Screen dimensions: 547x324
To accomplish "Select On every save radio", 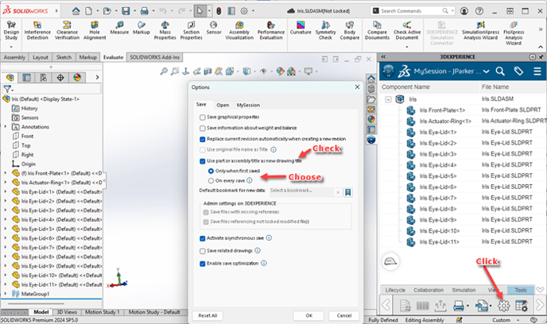I will coord(211,181).
